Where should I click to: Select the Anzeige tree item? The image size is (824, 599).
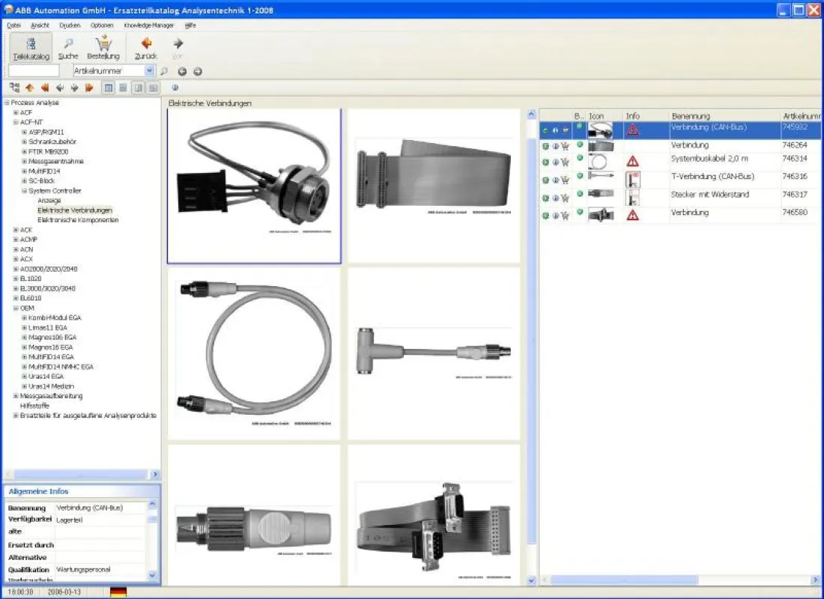[49, 201]
